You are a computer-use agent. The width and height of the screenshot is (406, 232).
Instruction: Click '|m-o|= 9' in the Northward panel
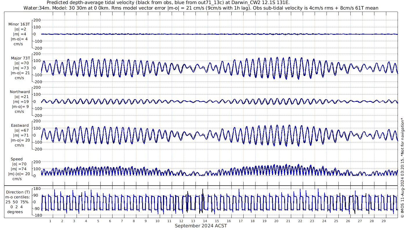coord(20,107)
